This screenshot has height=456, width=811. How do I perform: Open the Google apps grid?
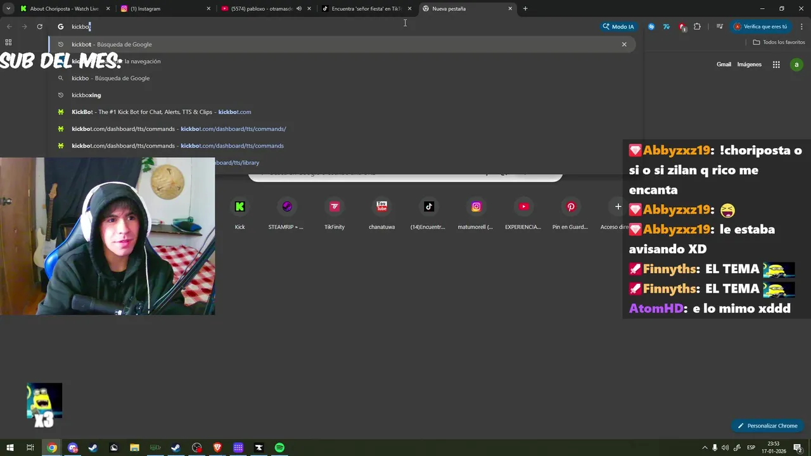(x=776, y=65)
